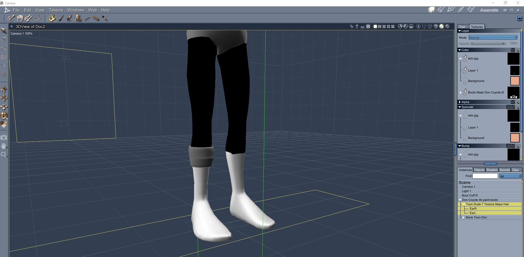Viewport: 524px width, 257px height.
Task: Toggle visibility of Color Layer 1
Action: pos(465,72)
